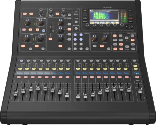Click the preamp Frequency knob
The height and width of the screenshot is (125, 156).
41,22
